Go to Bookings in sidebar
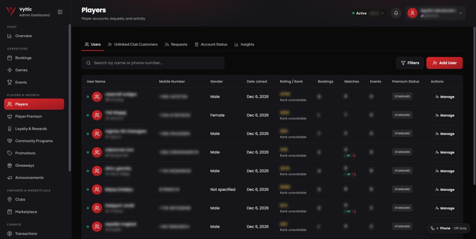The image size is (476, 239). 34,58
